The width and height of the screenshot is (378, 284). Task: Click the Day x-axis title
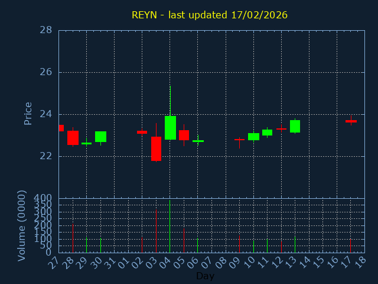205,276
